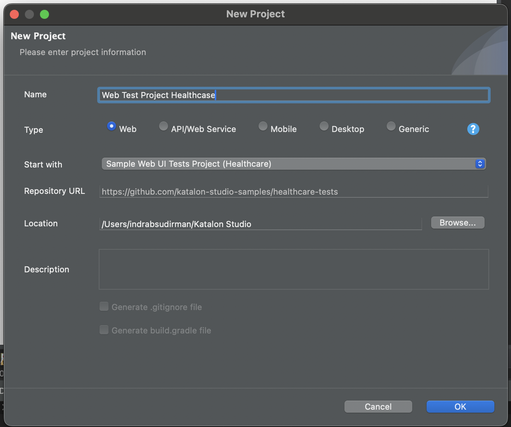Enable Generate .gitignore file checkbox
The image size is (511, 427).
click(x=104, y=306)
